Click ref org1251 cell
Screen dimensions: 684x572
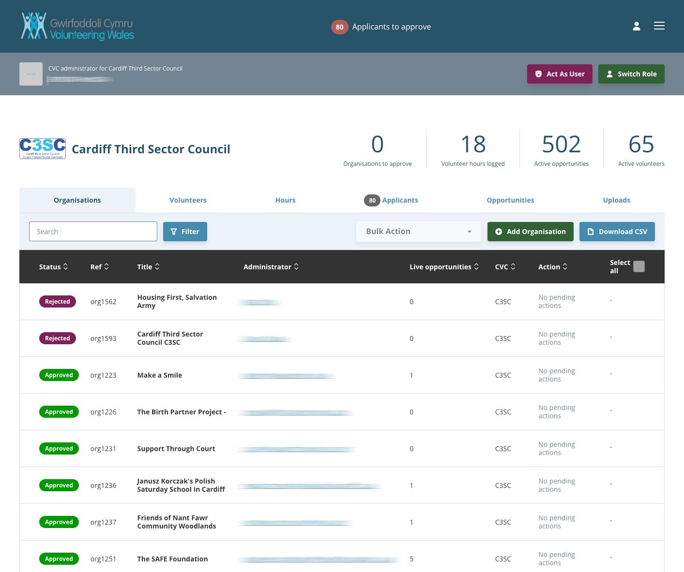[103, 559]
